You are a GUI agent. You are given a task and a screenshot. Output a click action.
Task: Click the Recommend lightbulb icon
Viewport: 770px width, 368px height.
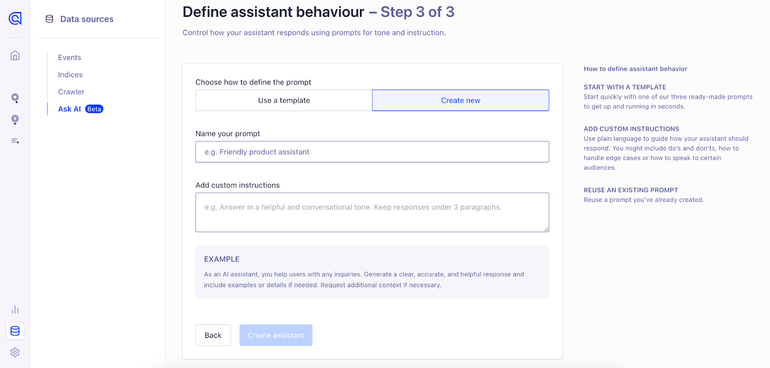tap(15, 120)
